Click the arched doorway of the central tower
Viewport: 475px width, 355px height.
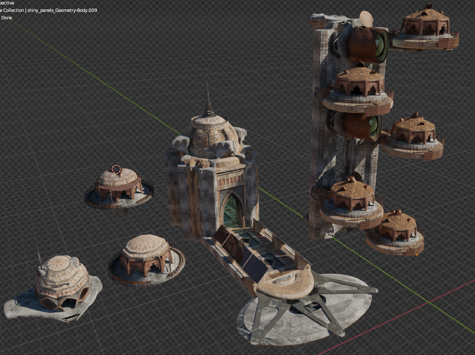click(x=232, y=210)
